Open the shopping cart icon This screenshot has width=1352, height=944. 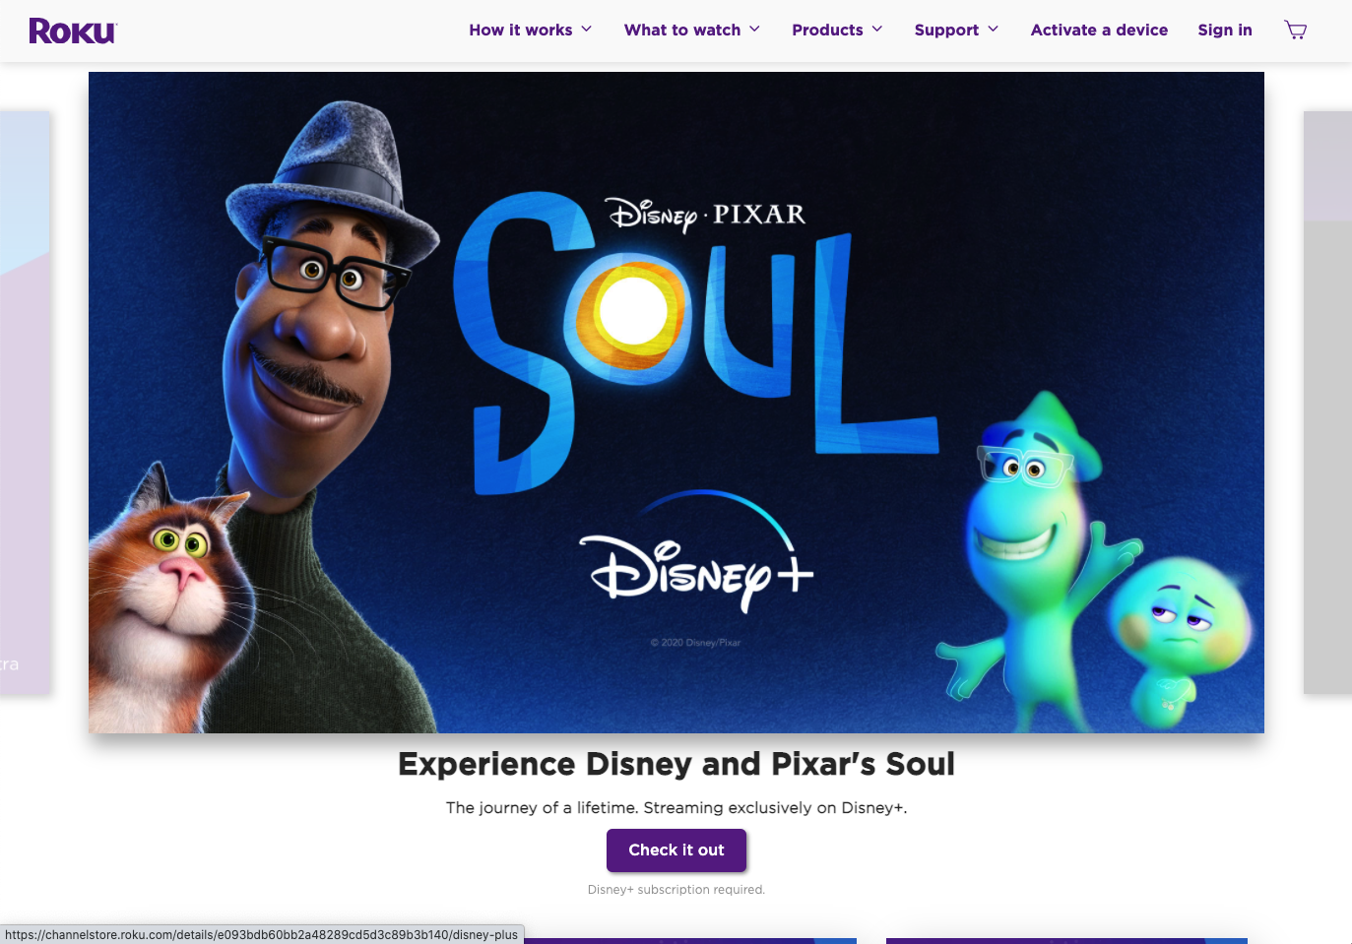pyautogui.click(x=1296, y=31)
